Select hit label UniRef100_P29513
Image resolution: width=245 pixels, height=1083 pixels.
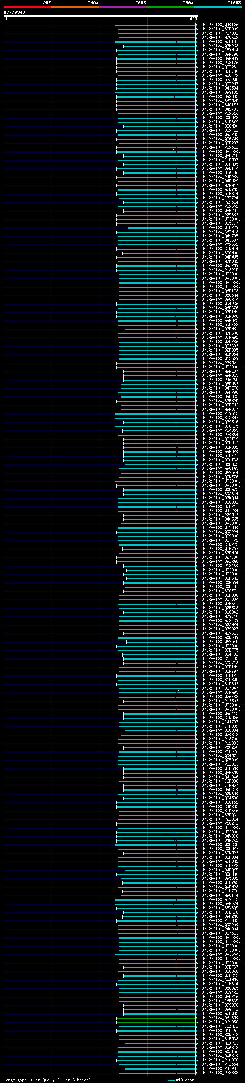219,515
